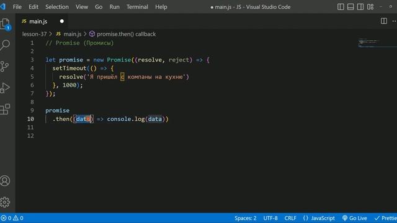
Task: Click lesson-37 breadcrumb folder
Action: (35, 34)
